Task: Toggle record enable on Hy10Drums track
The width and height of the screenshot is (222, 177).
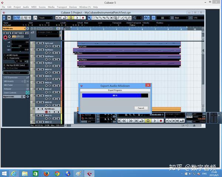Action: 46,112
